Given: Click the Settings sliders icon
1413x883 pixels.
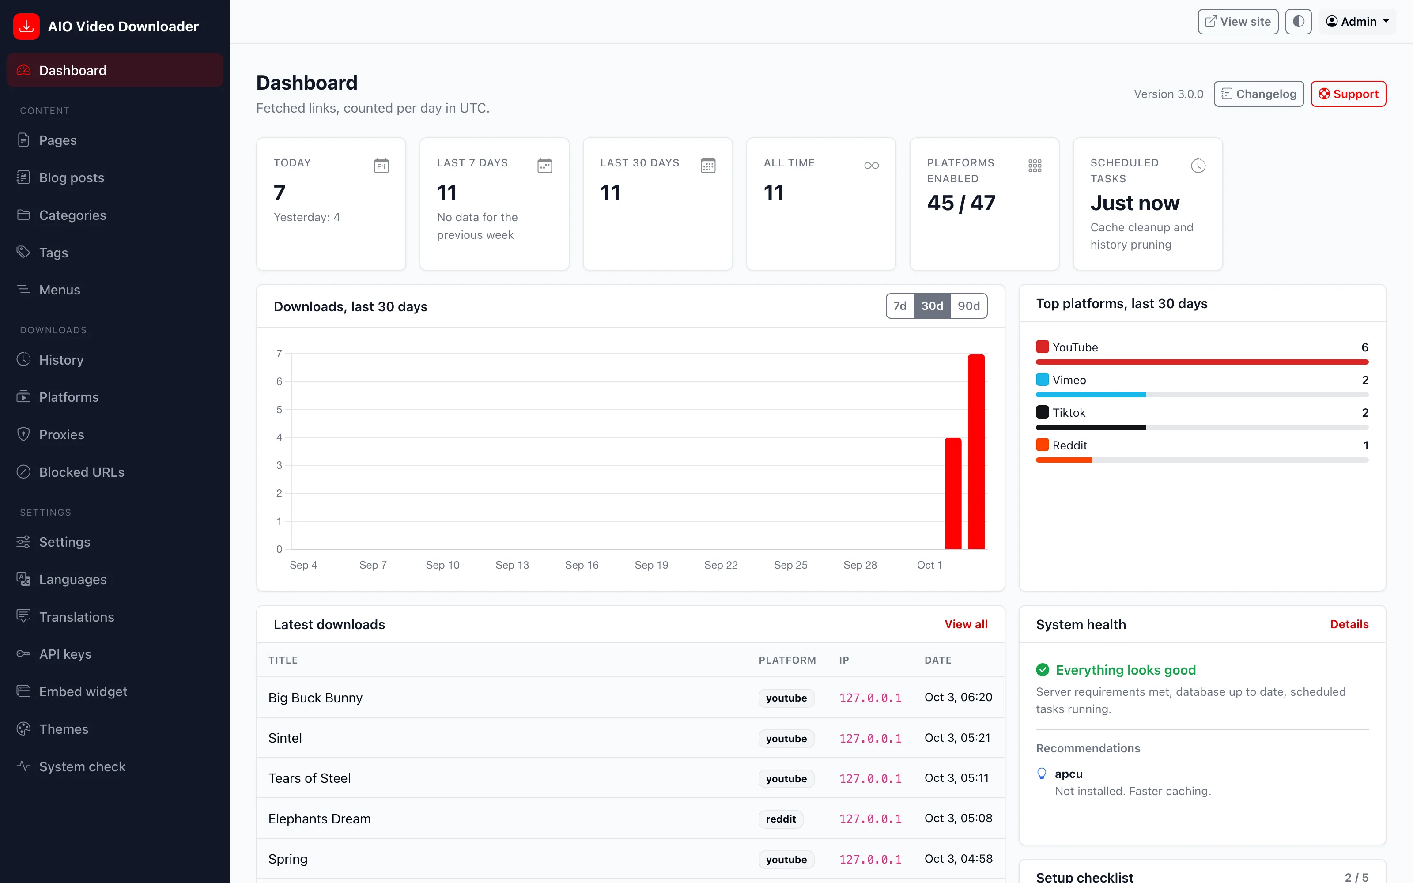Looking at the screenshot, I should point(23,541).
